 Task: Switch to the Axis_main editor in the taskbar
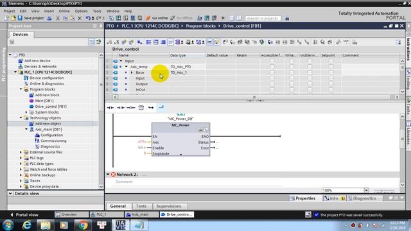pos(141,214)
